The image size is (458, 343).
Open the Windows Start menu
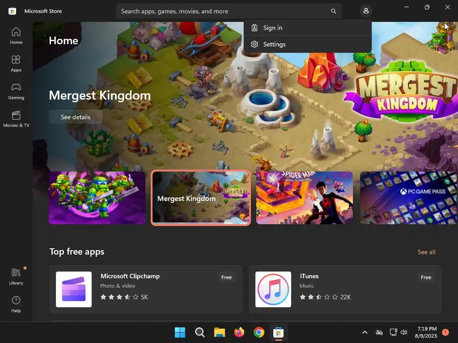pos(180,332)
